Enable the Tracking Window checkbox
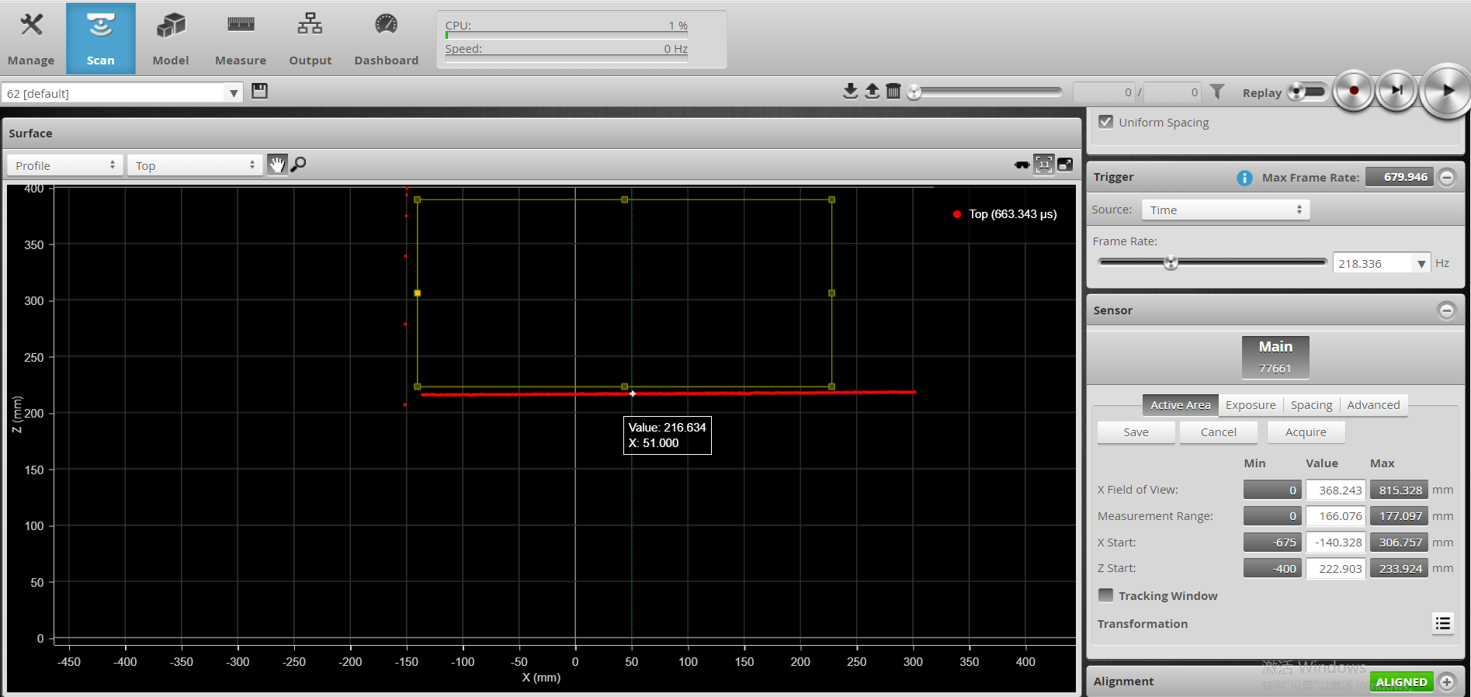Viewport: 1471px width, 697px height. [x=1106, y=595]
